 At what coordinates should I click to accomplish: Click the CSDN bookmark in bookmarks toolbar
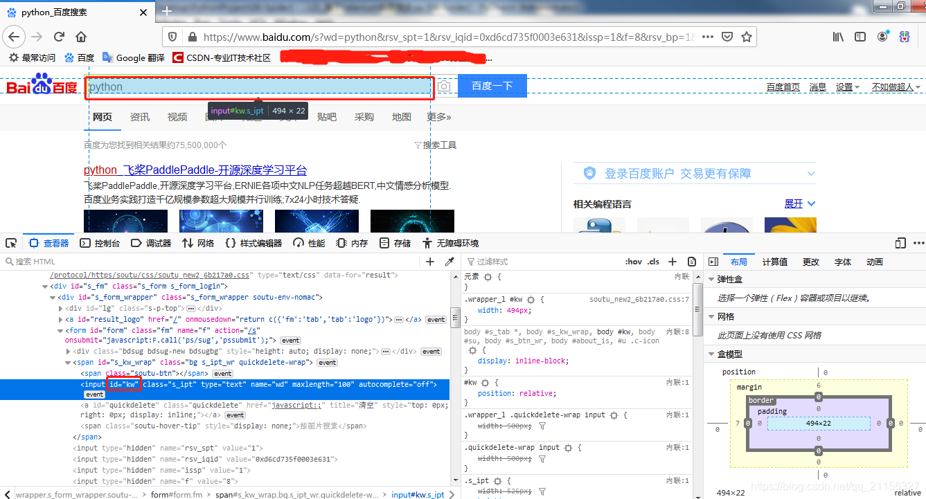click(222, 57)
